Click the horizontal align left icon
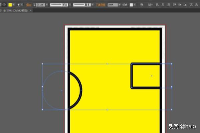 tap(158, 5)
